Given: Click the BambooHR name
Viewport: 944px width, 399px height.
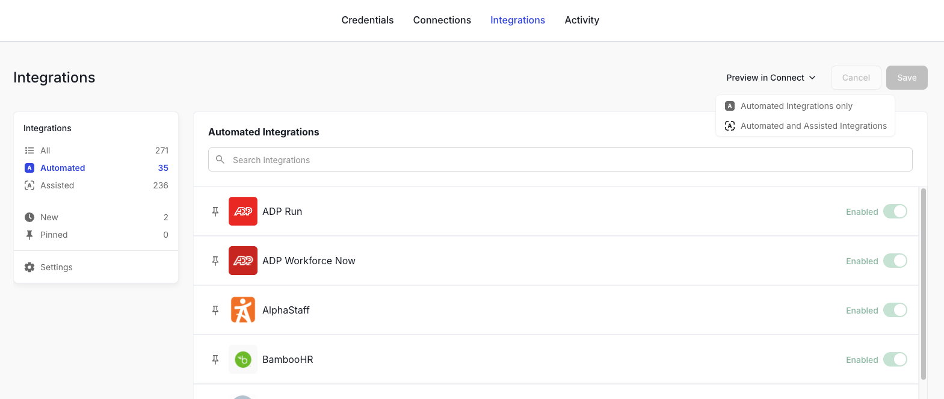Looking at the screenshot, I should pyautogui.click(x=288, y=359).
